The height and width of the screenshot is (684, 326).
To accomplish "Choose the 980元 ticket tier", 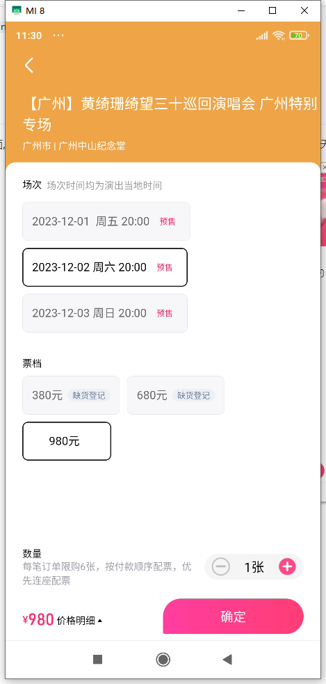I will (67, 441).
